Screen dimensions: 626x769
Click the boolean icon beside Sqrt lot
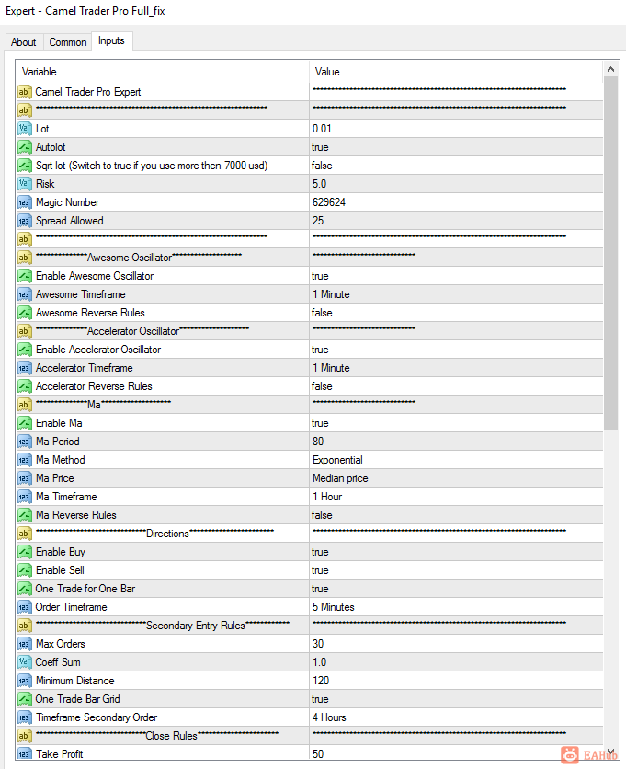click(x=25, y=166)
